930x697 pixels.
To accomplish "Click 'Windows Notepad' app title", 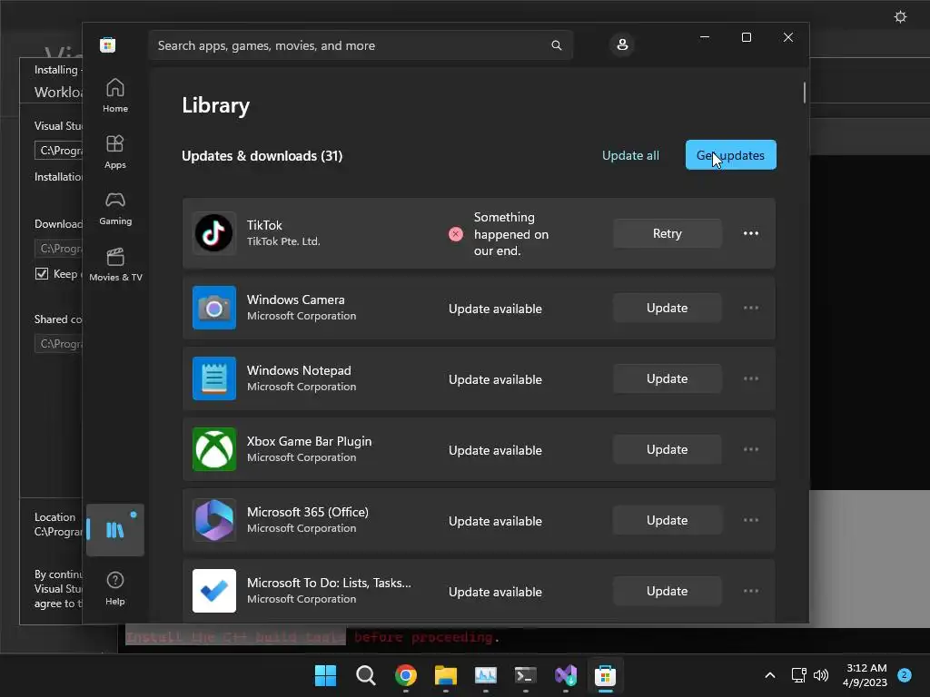I will pos(299,370).
